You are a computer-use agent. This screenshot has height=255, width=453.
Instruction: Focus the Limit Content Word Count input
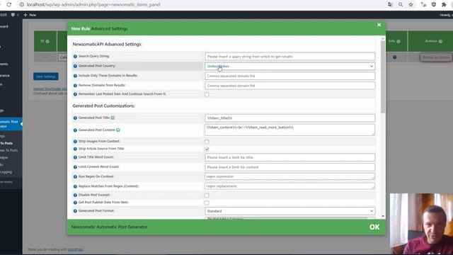pyautogui.click(x=289, y=167)
